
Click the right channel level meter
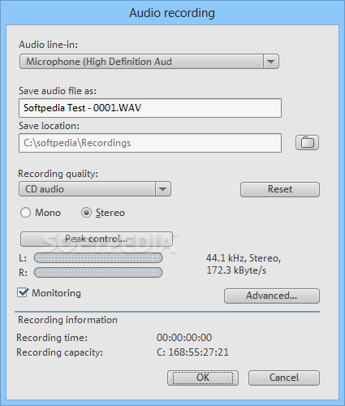[x=98, y=272]
